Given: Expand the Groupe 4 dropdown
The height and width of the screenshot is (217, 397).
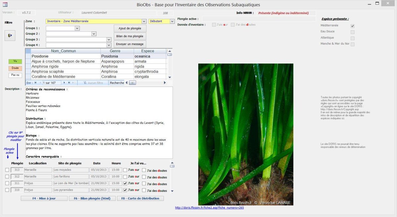Looking at the screenshot, I should 109,45.
